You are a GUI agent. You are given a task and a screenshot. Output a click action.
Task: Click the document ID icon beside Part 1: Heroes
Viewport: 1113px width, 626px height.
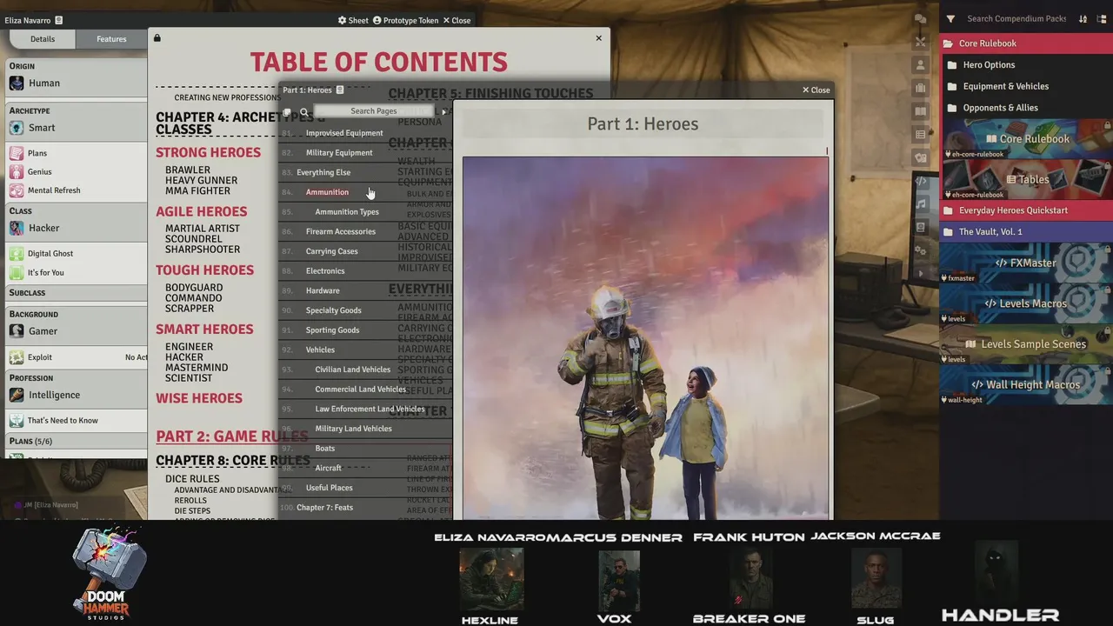click(340, 90)
